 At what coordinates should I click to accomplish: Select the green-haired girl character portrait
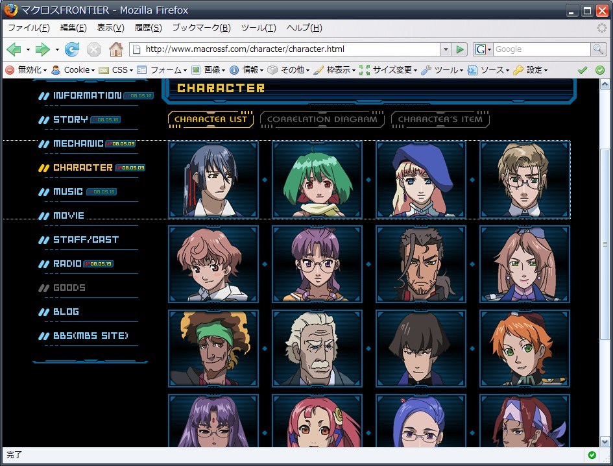pyautogui.click(x=317, y=179)
